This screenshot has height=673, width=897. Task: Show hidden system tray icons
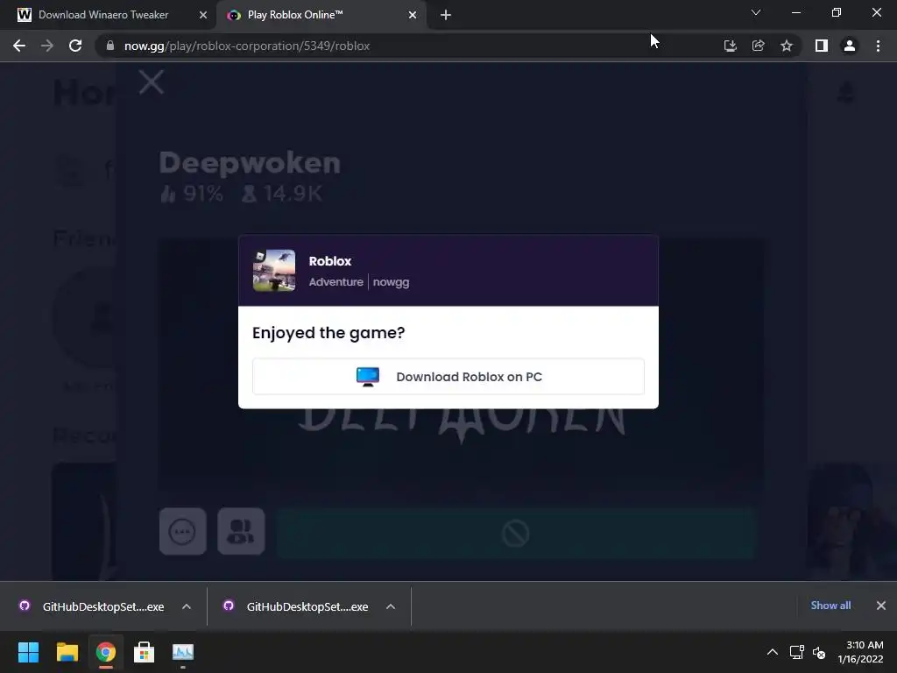[x=773, y=652]
